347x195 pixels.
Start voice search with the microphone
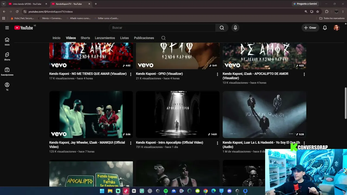[235, 28]
